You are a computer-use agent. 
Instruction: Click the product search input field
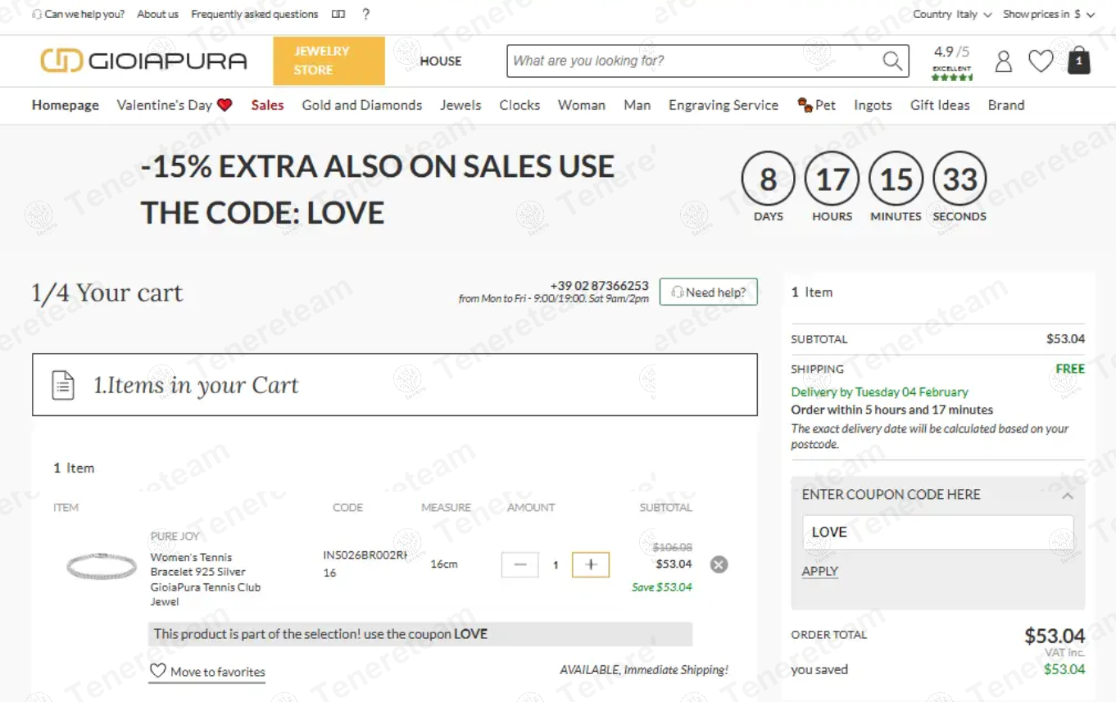[x=695, y=61]
